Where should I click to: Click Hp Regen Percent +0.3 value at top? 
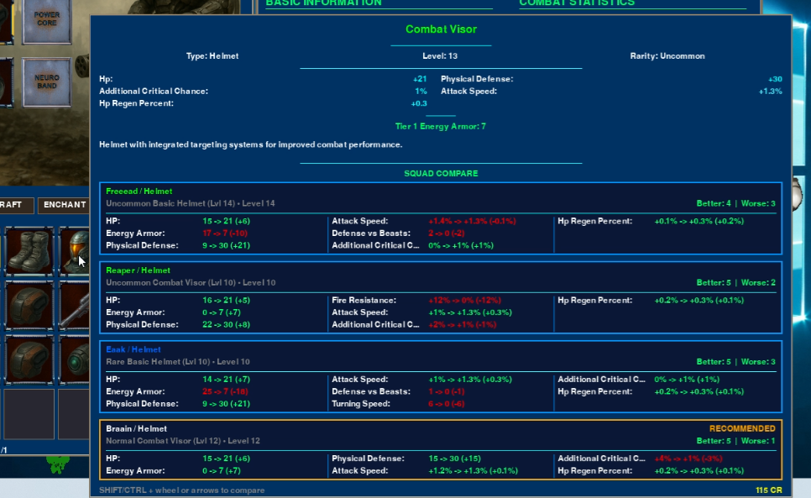(x=419, y=104)
